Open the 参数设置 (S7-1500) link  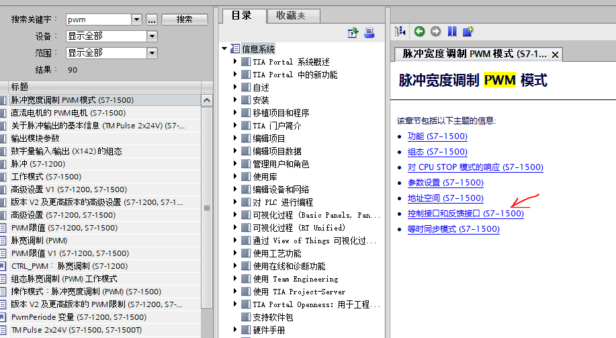(445, 182)
